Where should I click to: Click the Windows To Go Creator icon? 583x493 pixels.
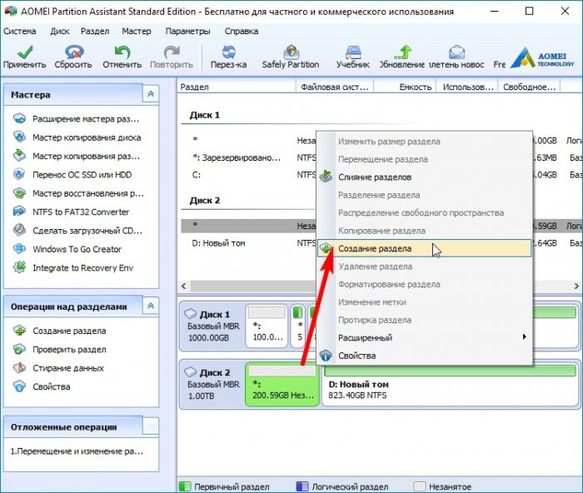(x=19, y=249)
